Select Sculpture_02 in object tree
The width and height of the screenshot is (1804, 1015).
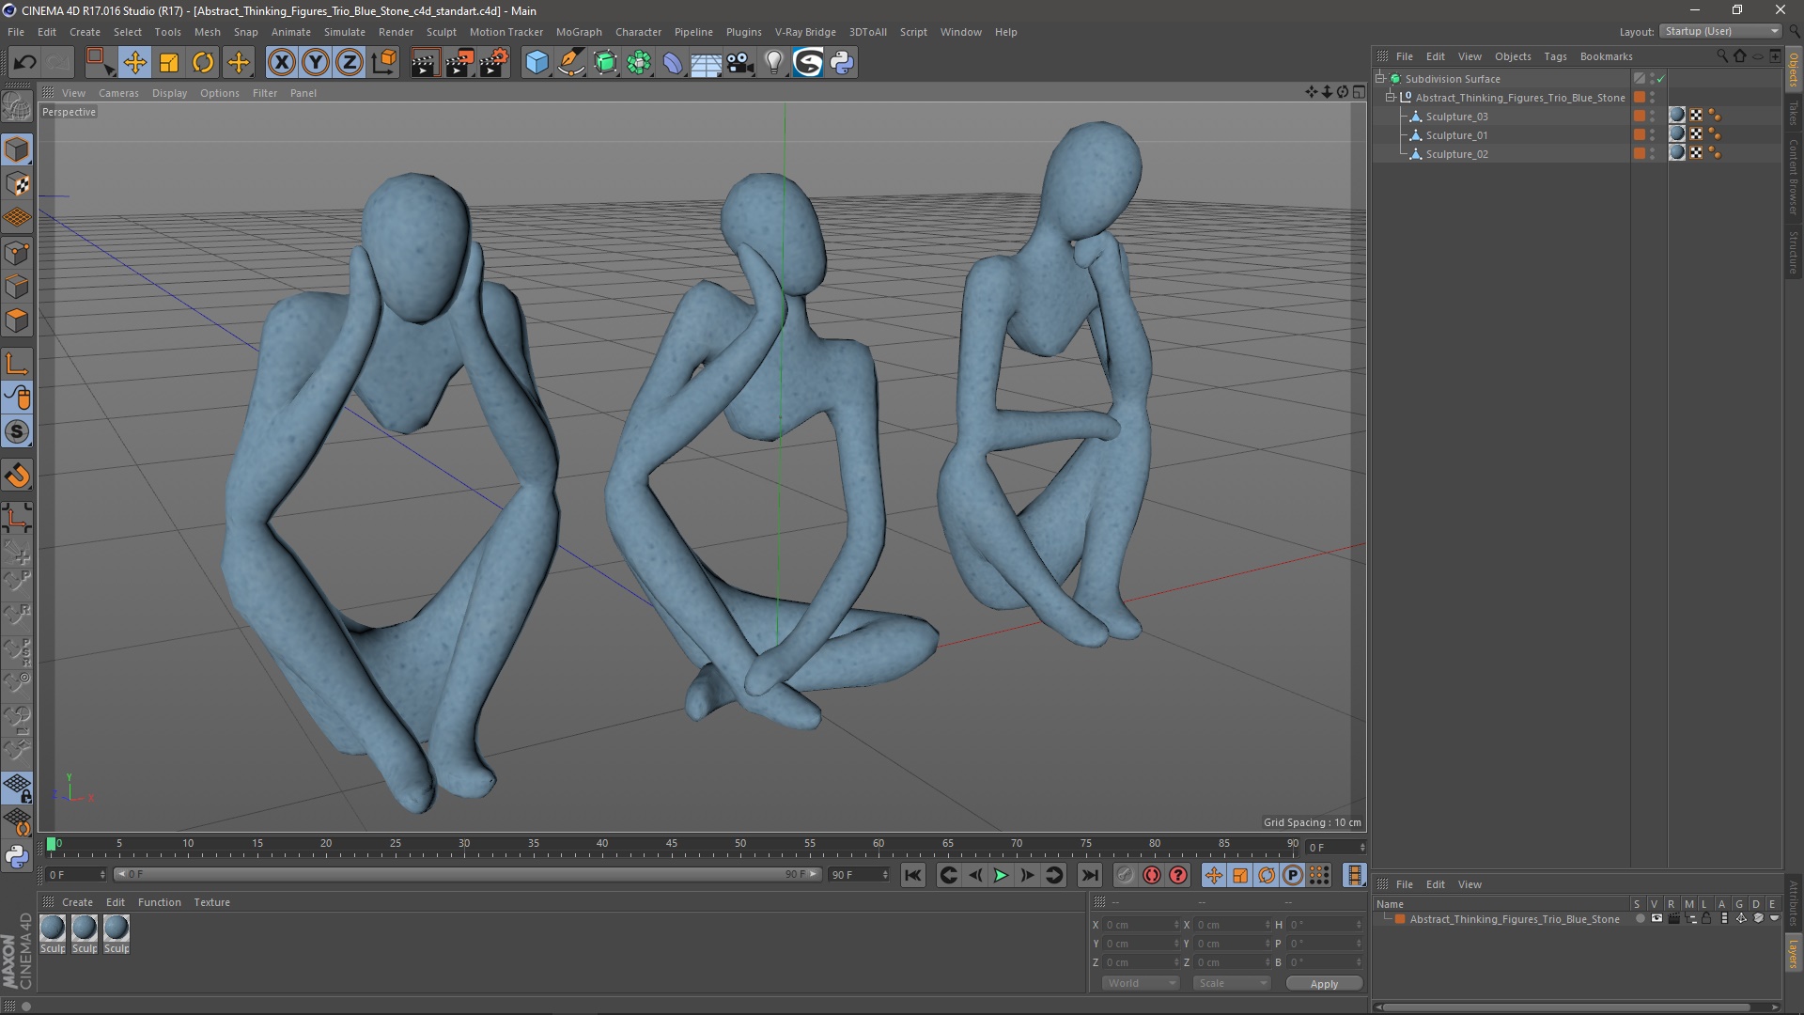(1456, 154)
